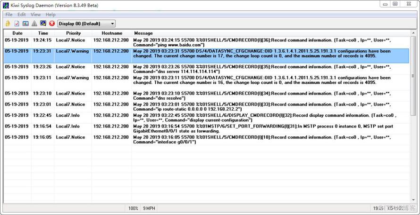
Task: Click the message with change number 17
Action: tap(262, 54)
